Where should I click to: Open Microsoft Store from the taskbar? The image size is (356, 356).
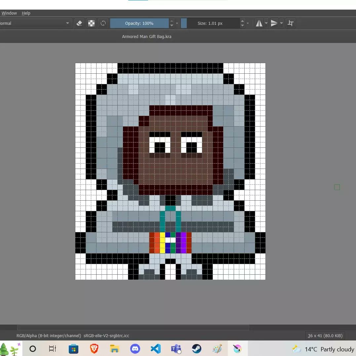(73, 349)
